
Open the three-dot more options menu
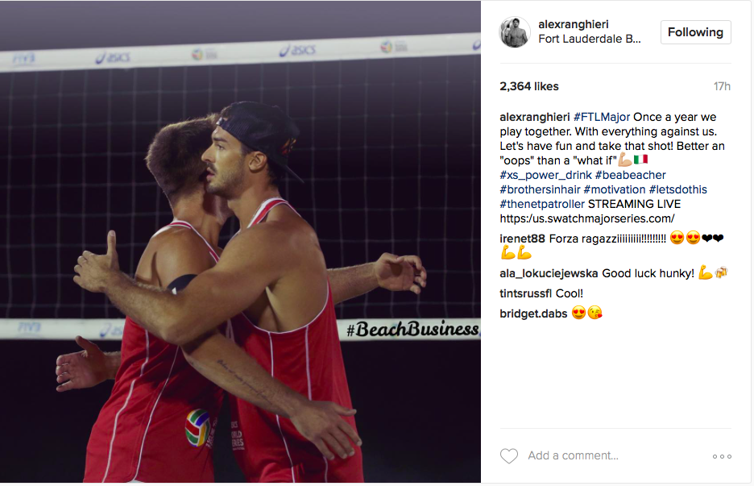(722, 456)
